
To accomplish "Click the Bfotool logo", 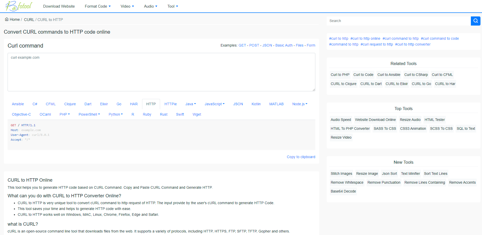I will tap(19, 6).
